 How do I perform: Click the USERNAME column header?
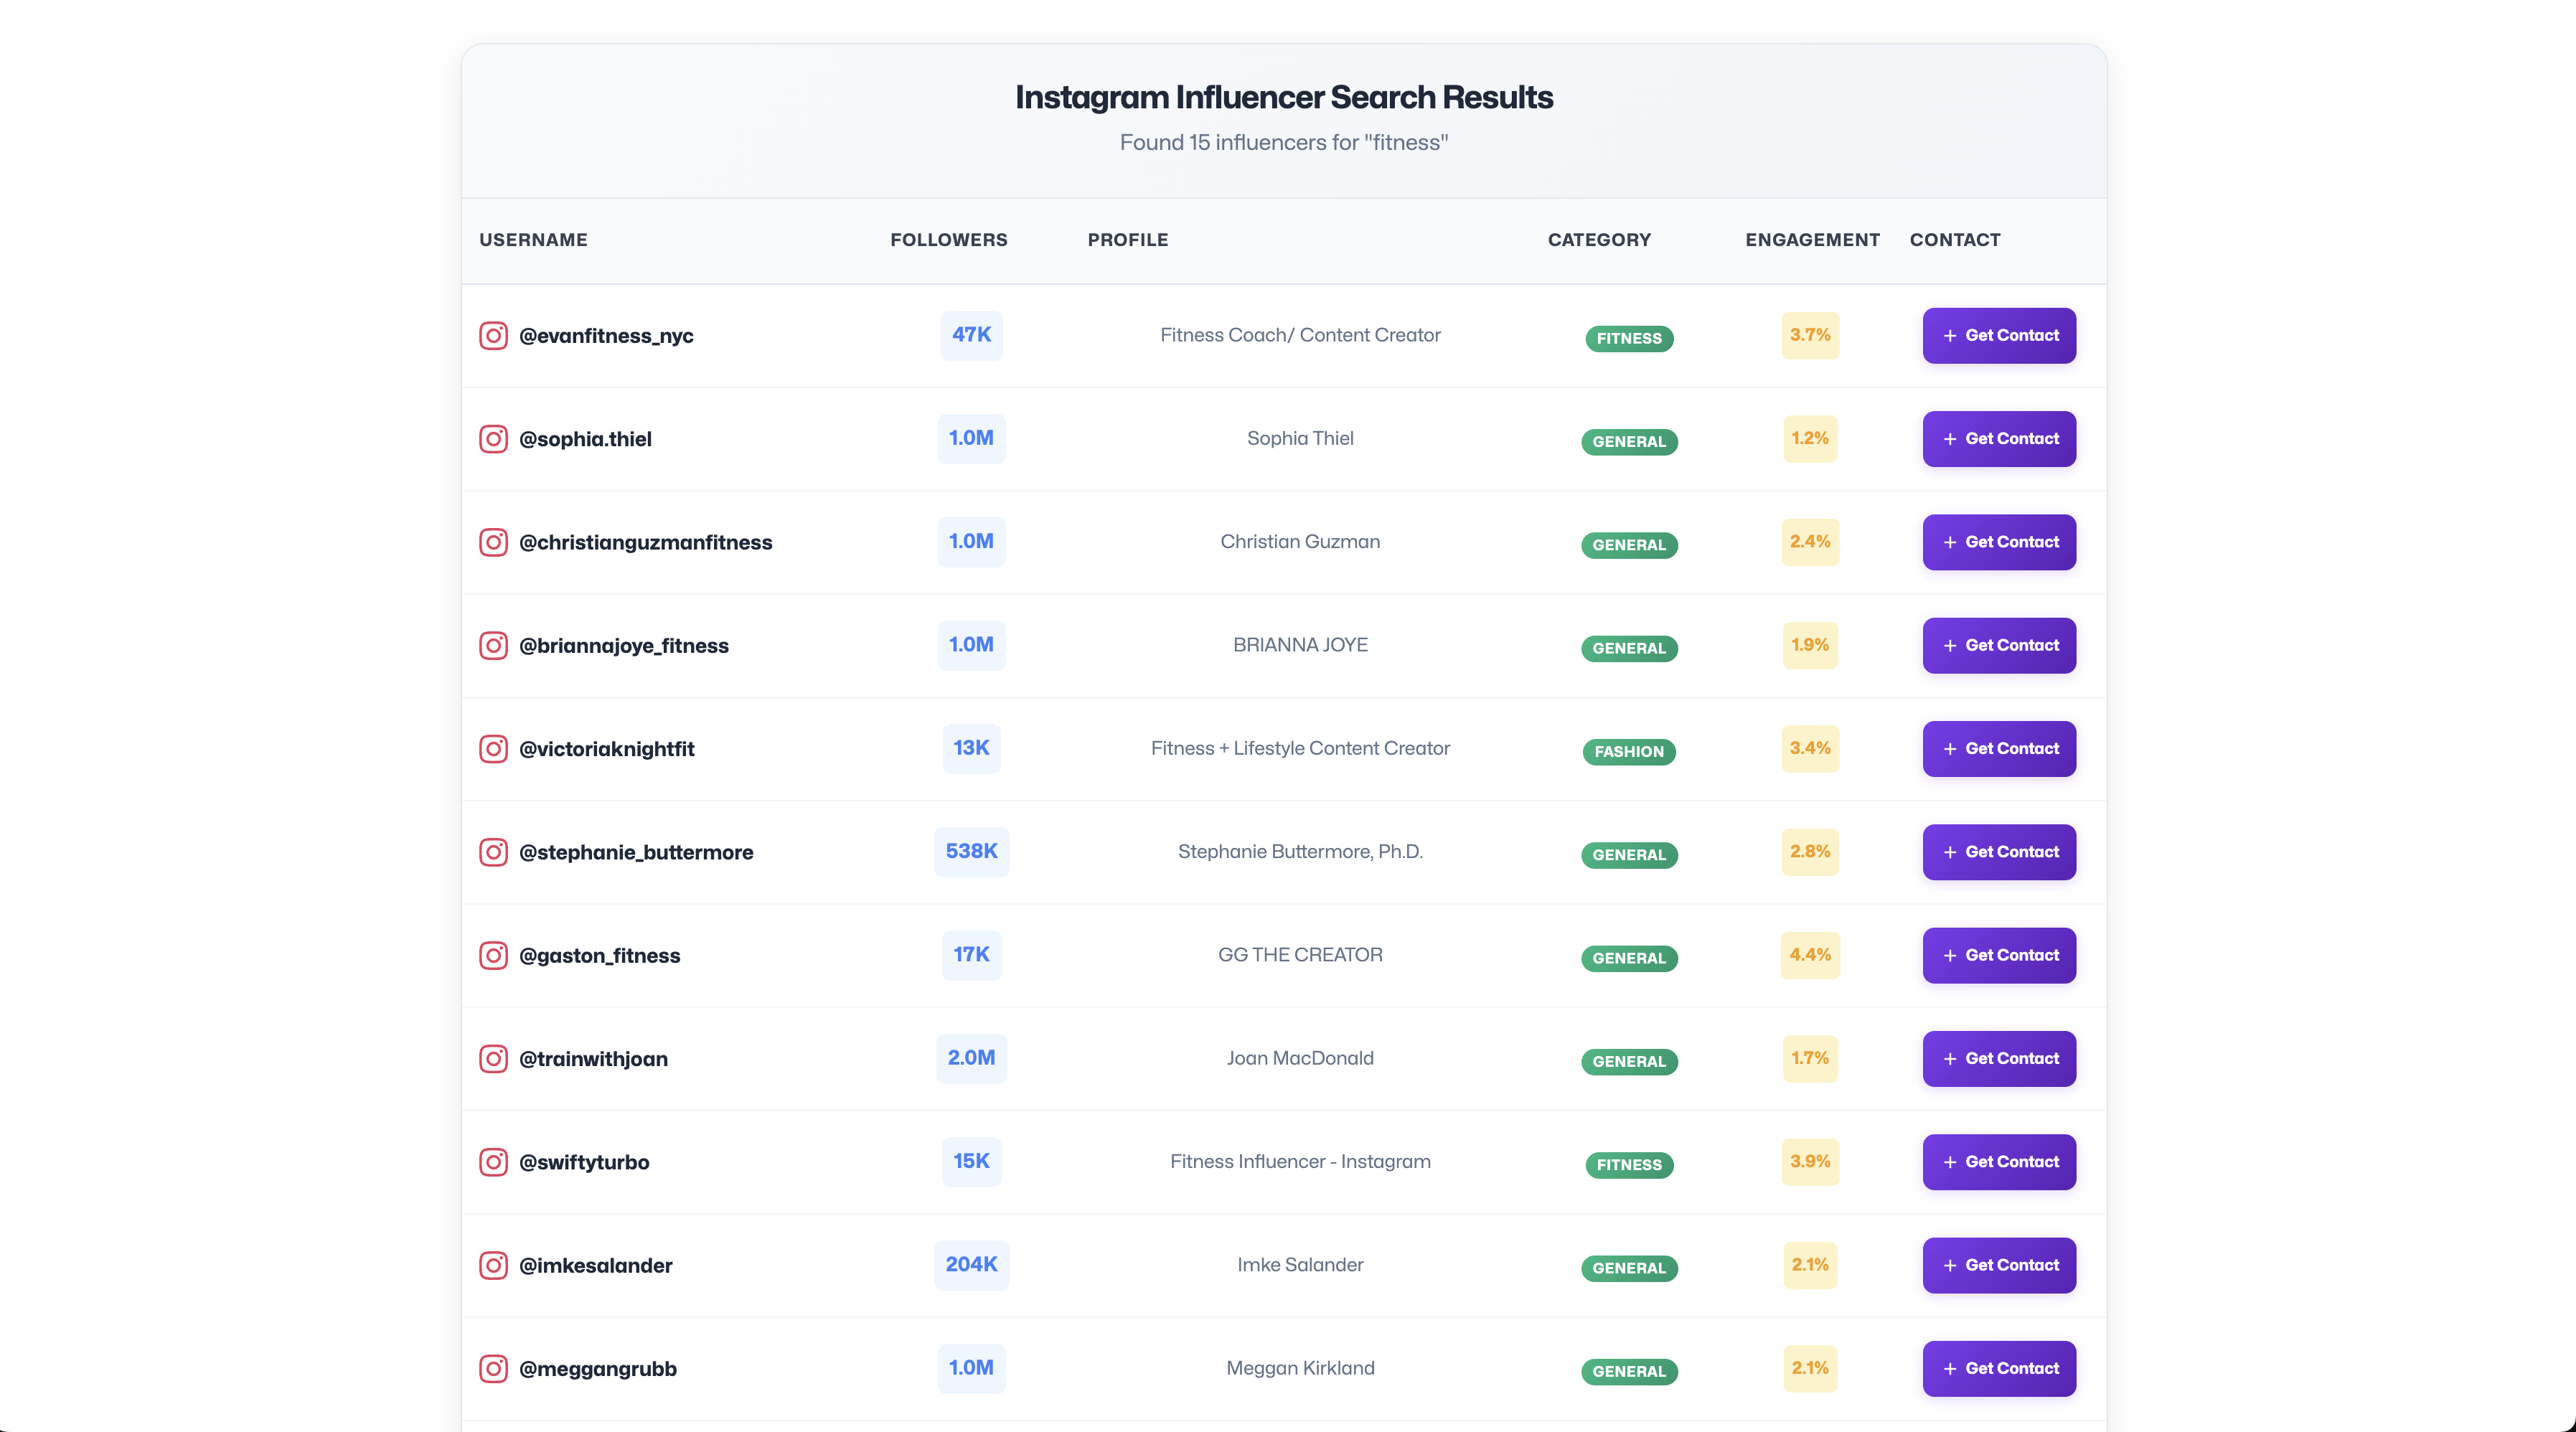(533, 240)
